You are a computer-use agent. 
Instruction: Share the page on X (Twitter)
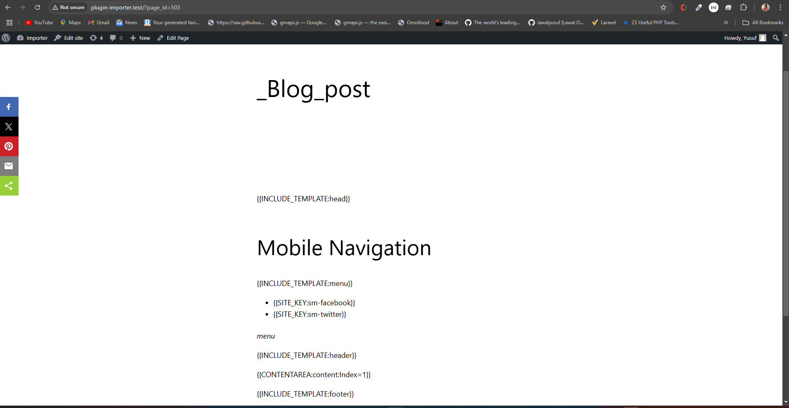[x=9, y=127]
